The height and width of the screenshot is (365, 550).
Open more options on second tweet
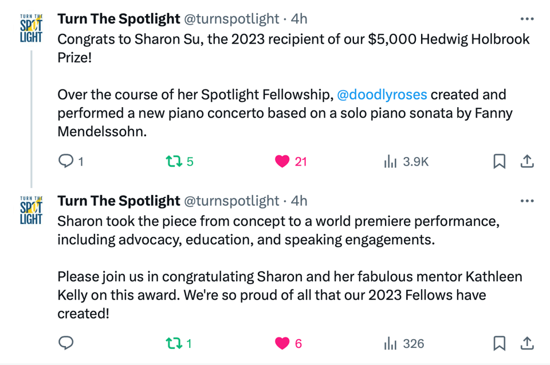(x=527, y=201)
